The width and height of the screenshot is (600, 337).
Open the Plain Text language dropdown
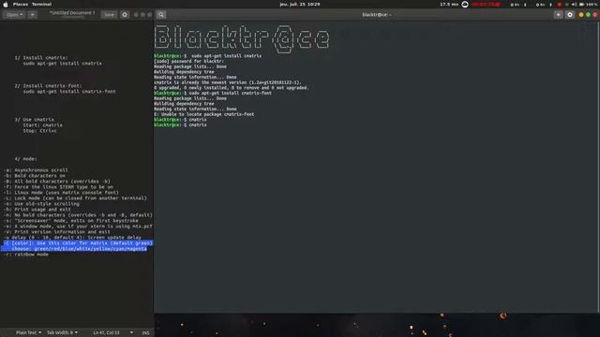click(28, 332)
